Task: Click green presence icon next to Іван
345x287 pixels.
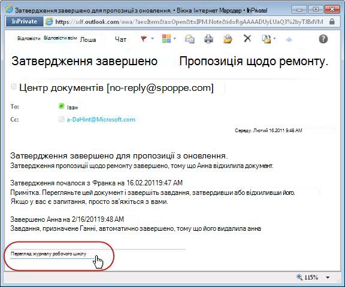Action: click(61, 106)
